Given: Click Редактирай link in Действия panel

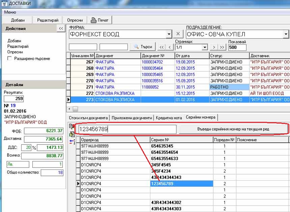Looking at the screenshot, I should [18, 46].
